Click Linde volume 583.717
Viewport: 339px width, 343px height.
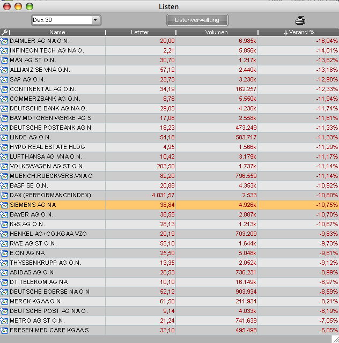coord(246,137)
